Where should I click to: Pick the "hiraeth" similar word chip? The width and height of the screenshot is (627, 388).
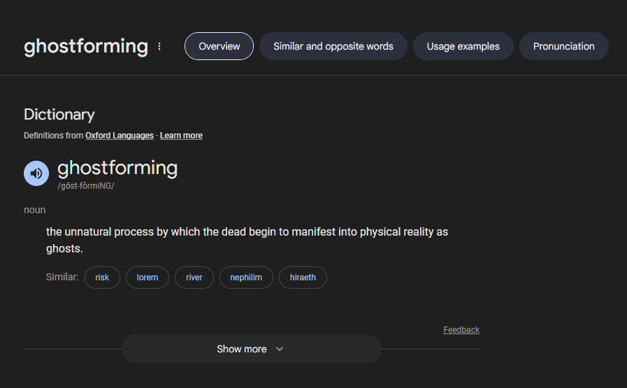tap(303, 278)
